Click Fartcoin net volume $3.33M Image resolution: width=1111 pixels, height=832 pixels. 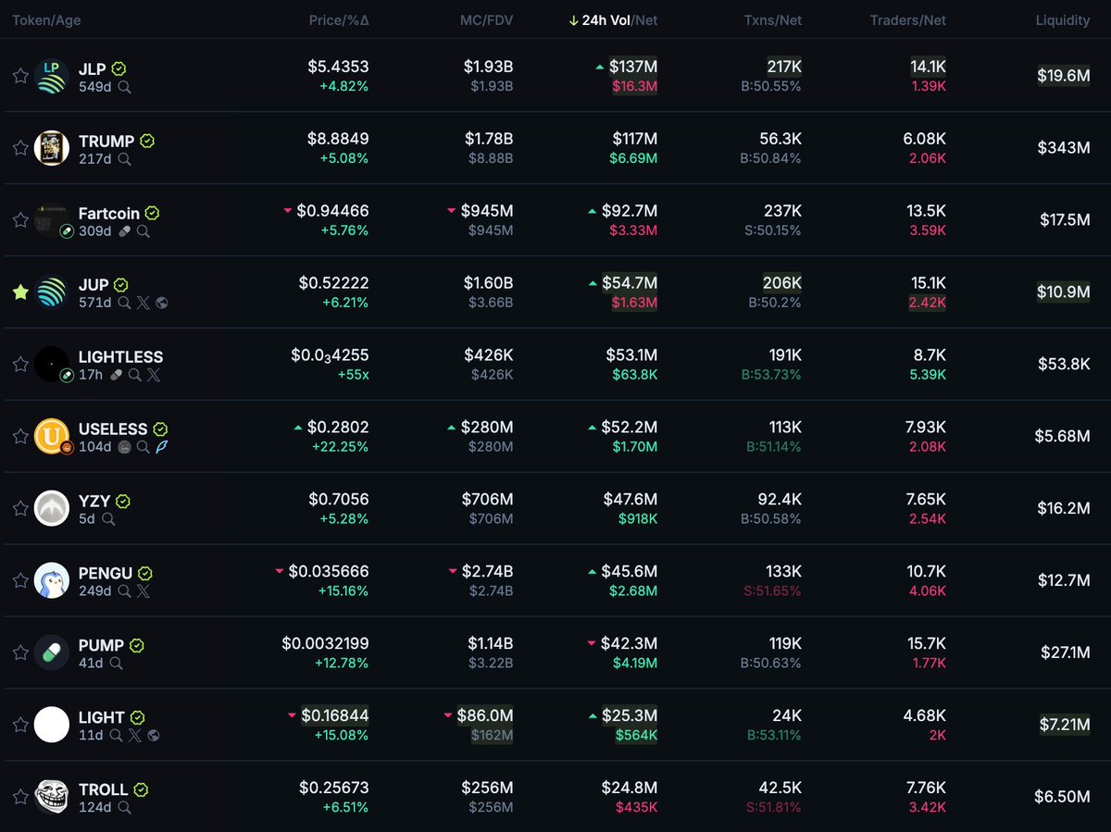[x=633, y=230]
